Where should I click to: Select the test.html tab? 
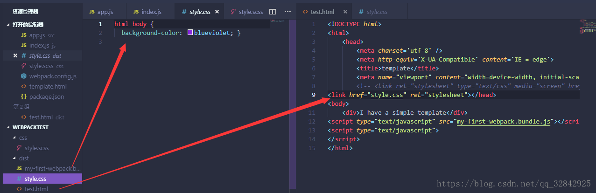click(x=324, y=11)
